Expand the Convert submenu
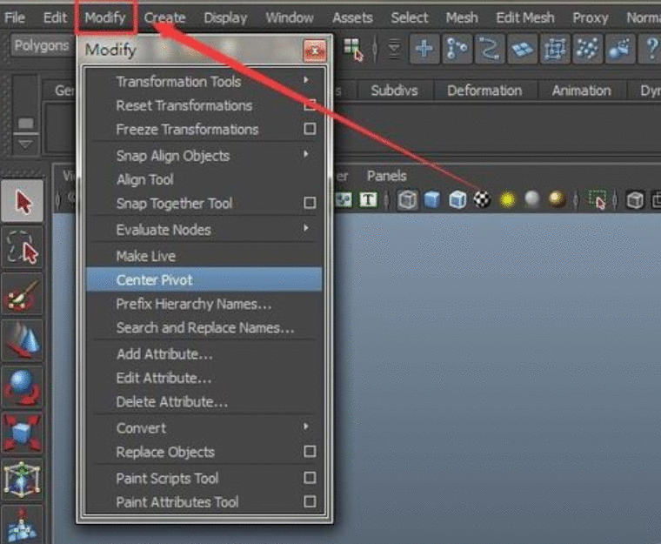The height and width of the screenshot is (544, 661). click(x=306, y=427)
